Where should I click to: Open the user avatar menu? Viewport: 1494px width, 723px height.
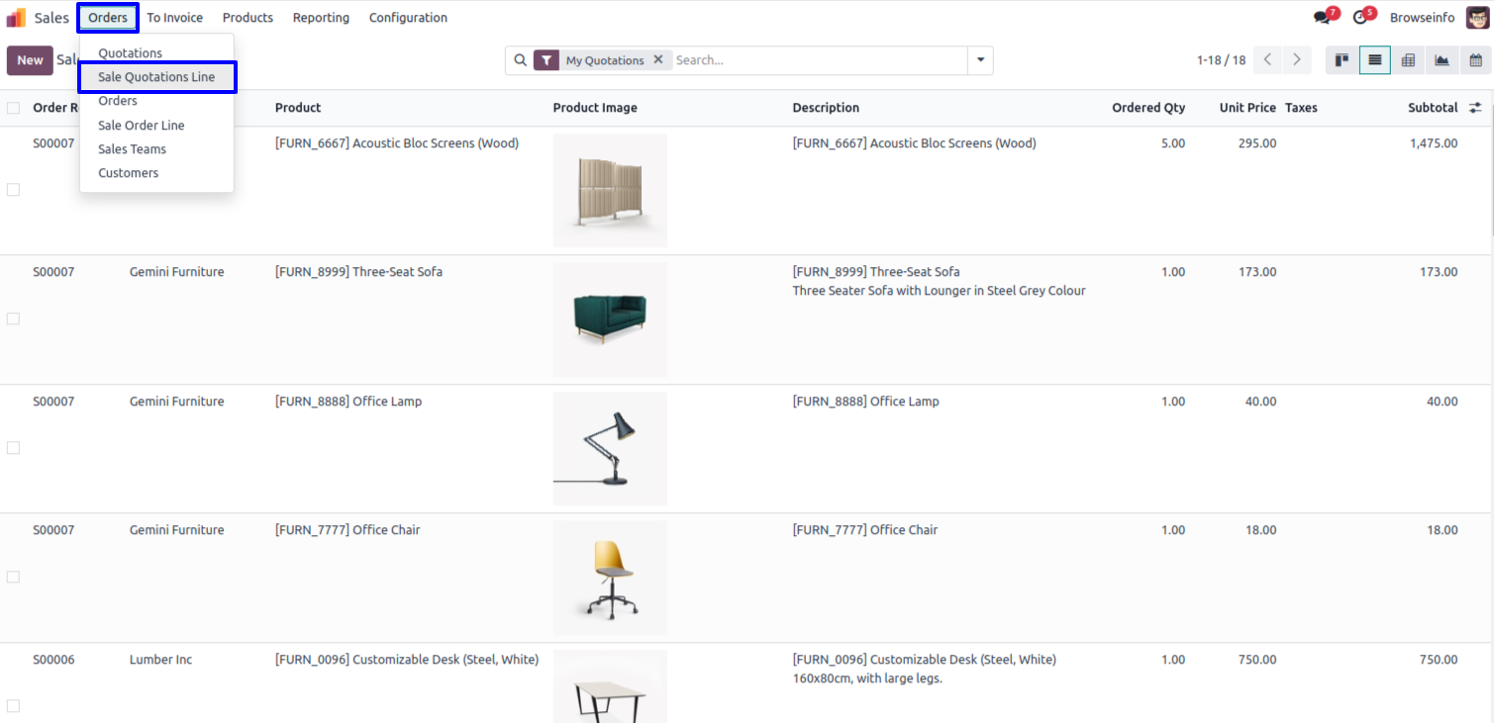[1477, 18]
